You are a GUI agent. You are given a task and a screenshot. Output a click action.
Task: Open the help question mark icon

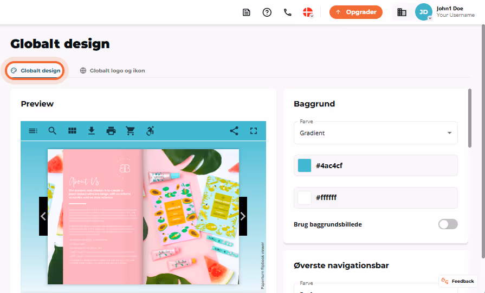(x=267, y=12)
